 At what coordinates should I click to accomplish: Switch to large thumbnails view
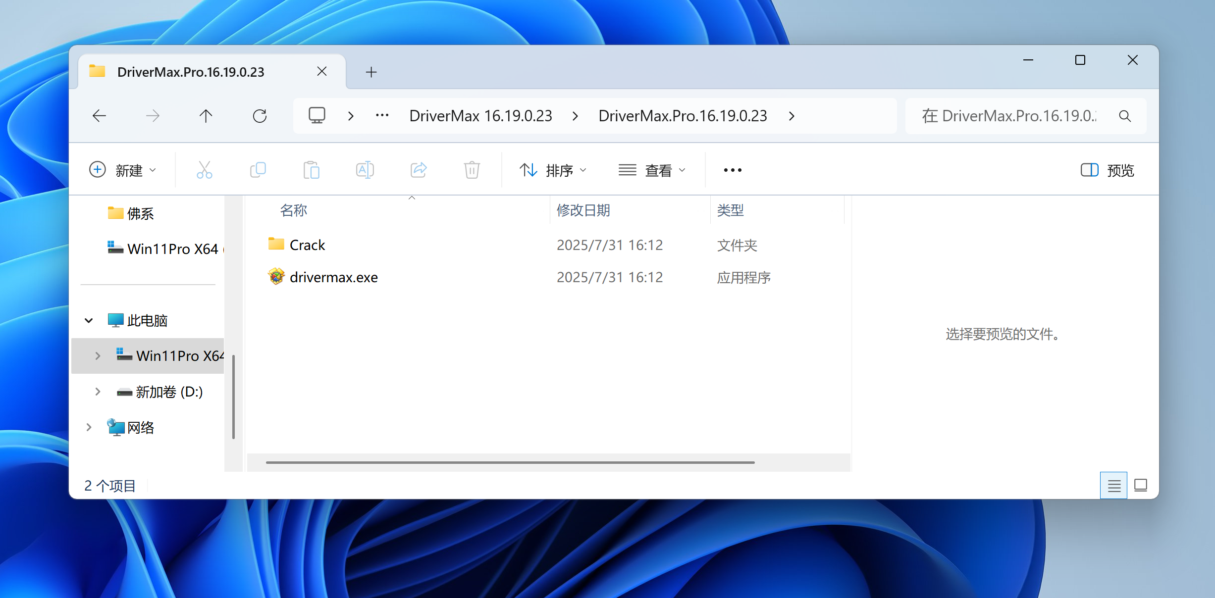(x=1141, y=486)
